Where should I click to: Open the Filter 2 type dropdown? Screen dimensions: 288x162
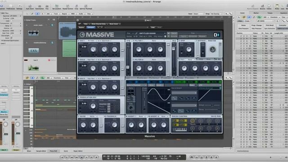click(157, 60)
